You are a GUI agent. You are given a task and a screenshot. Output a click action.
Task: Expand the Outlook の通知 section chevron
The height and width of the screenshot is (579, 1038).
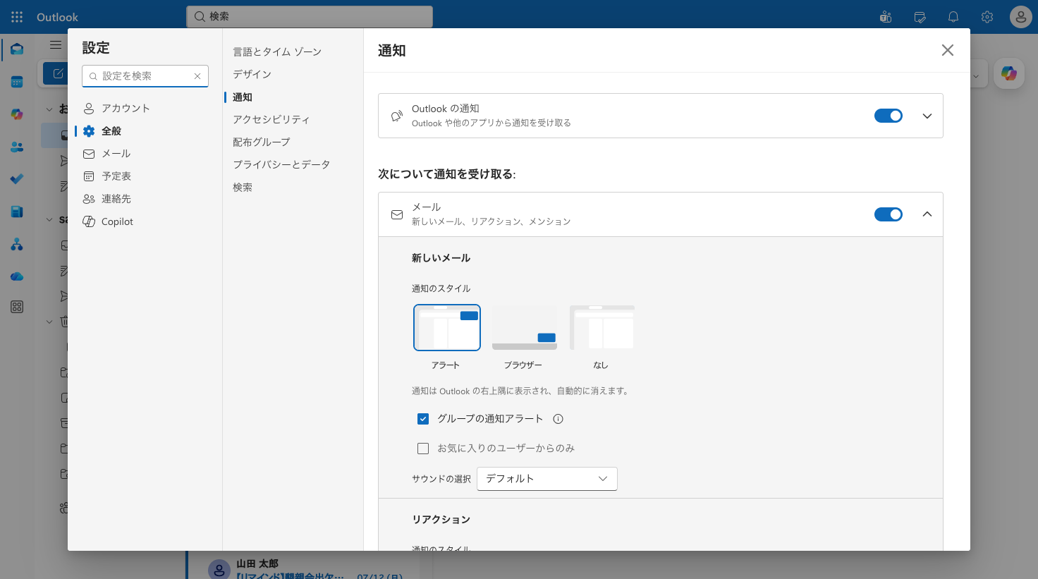click(927, 116)
